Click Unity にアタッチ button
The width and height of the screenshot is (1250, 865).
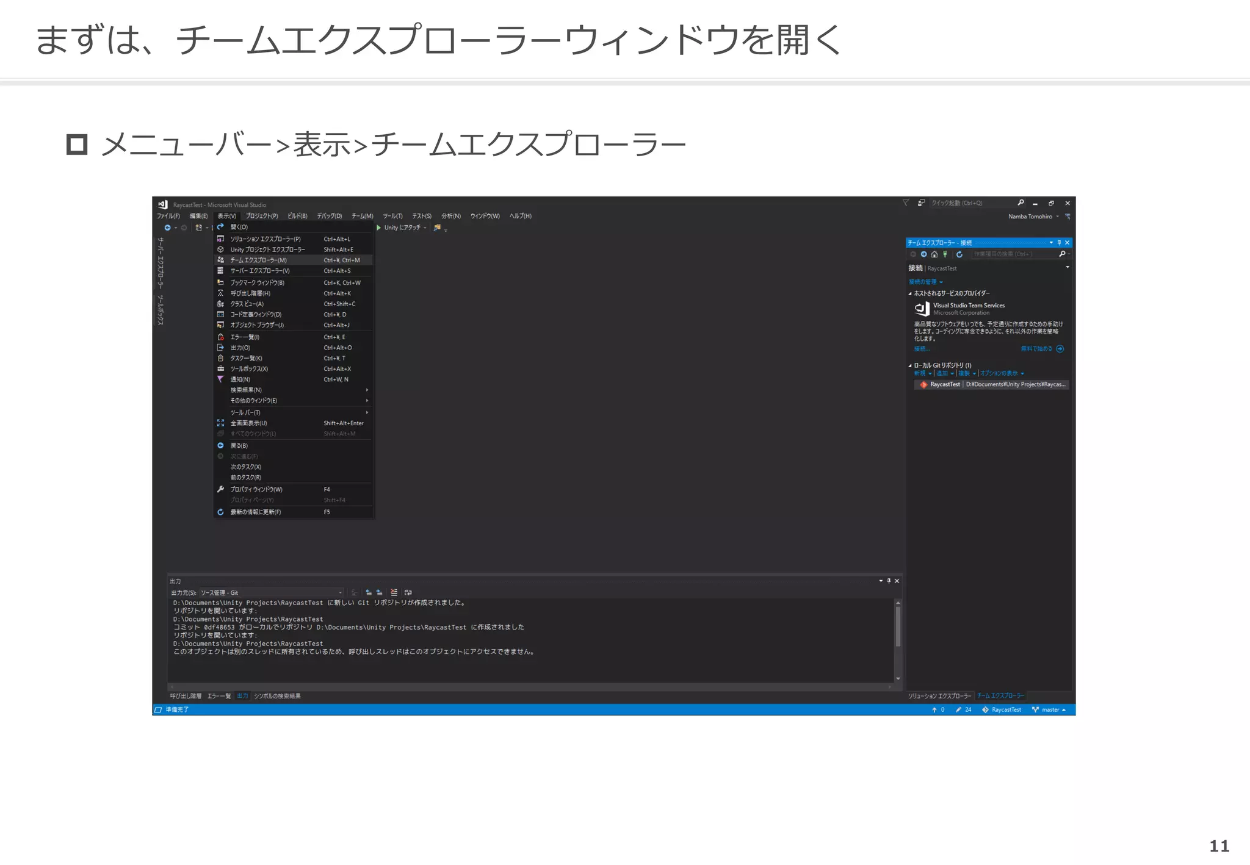pos(402,228)
